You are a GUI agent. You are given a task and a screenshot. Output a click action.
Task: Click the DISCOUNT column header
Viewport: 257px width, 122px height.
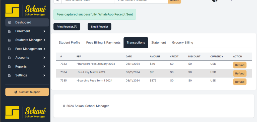(195, 56)
